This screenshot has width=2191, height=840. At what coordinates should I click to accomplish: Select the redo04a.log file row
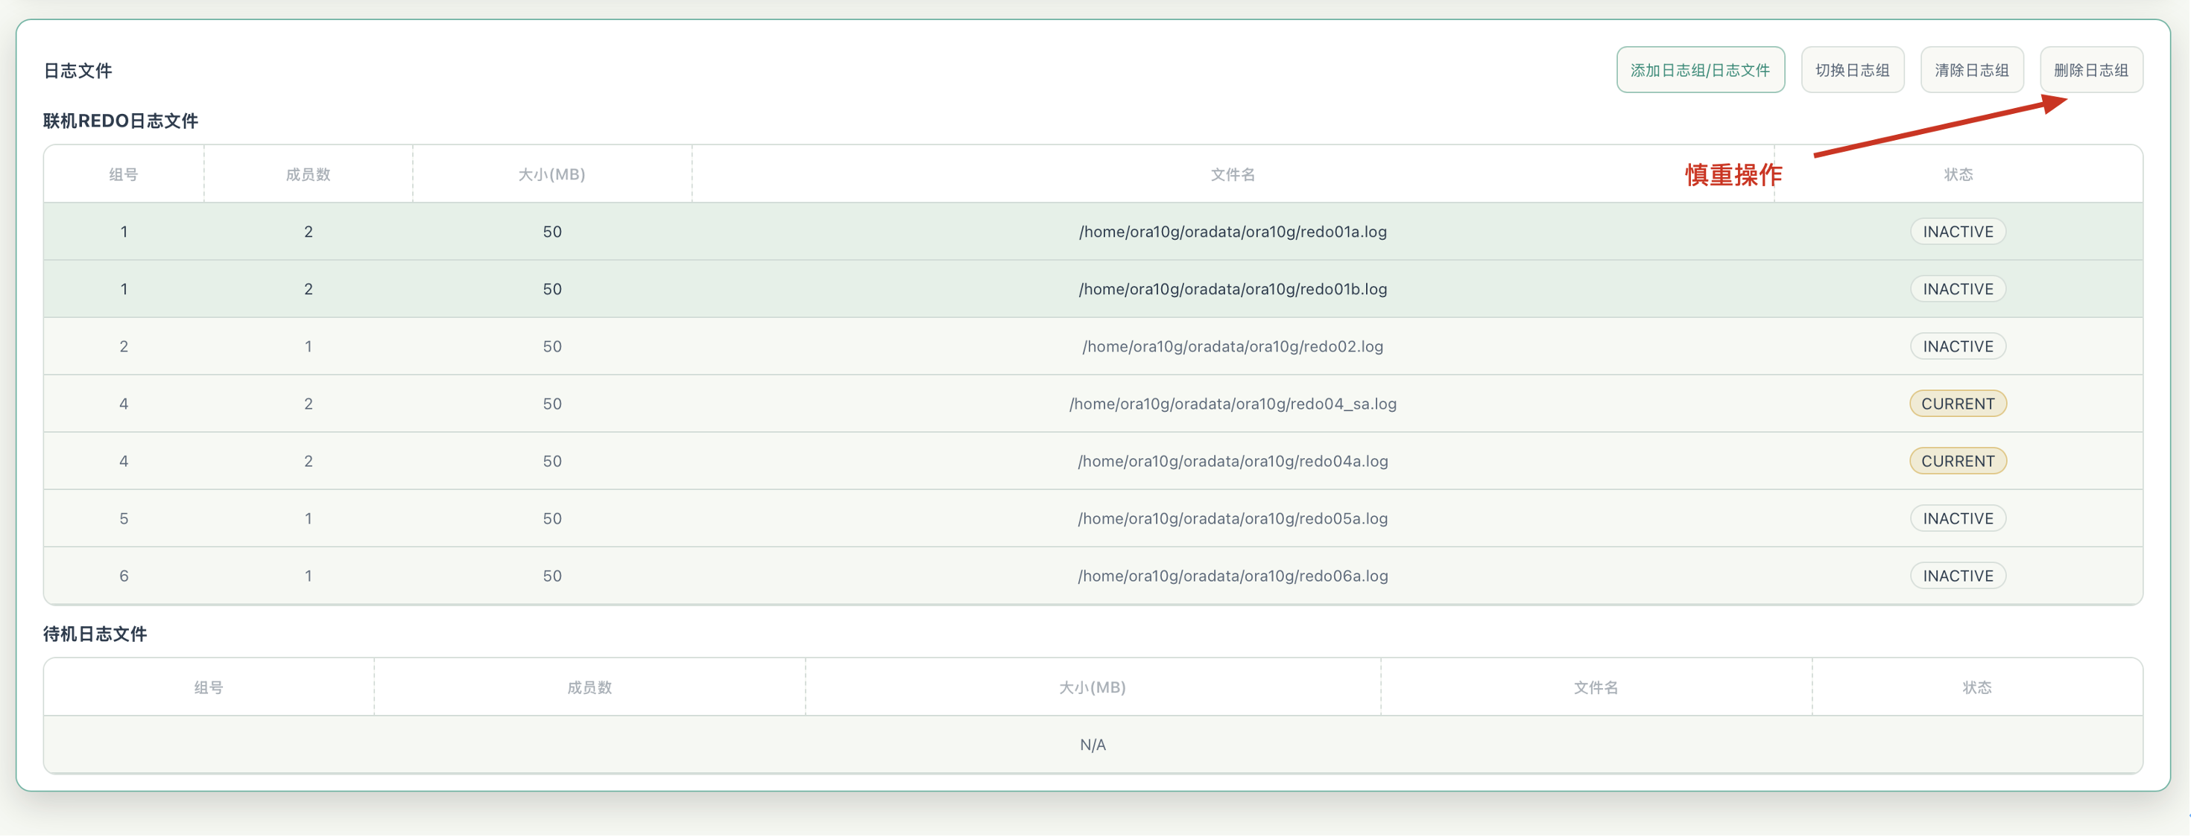point(1093,461)
